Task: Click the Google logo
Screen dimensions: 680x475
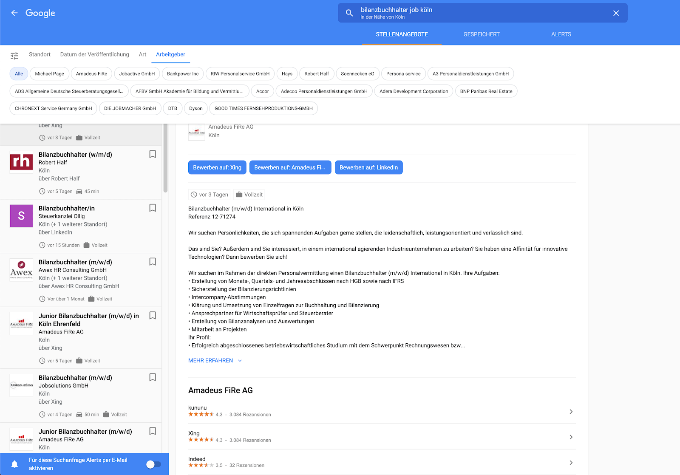Action: click(40, 13)
